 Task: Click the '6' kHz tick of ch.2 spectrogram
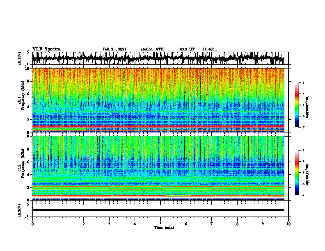(x=29, y=162)
